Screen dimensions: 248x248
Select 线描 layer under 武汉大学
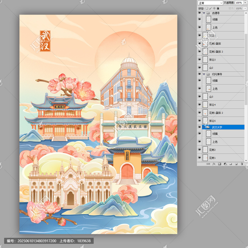tap(223, 134)
